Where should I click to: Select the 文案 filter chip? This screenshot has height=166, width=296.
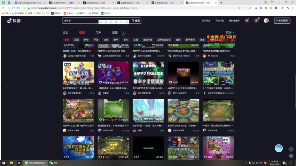106,40
